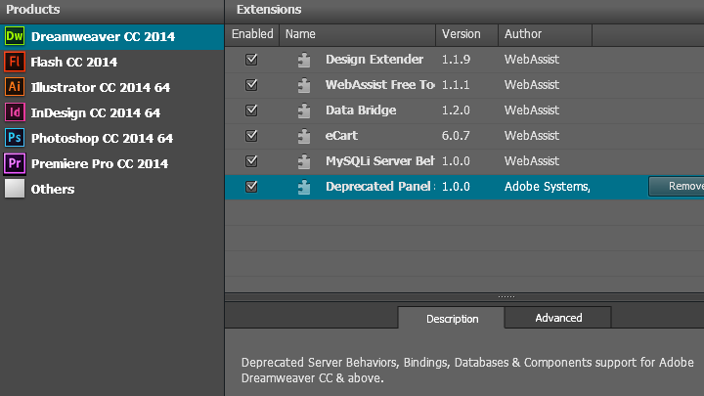
Task: Click the Dreamweaver Dw product icon
Action: pyautogui.click(x=15, y=36)
